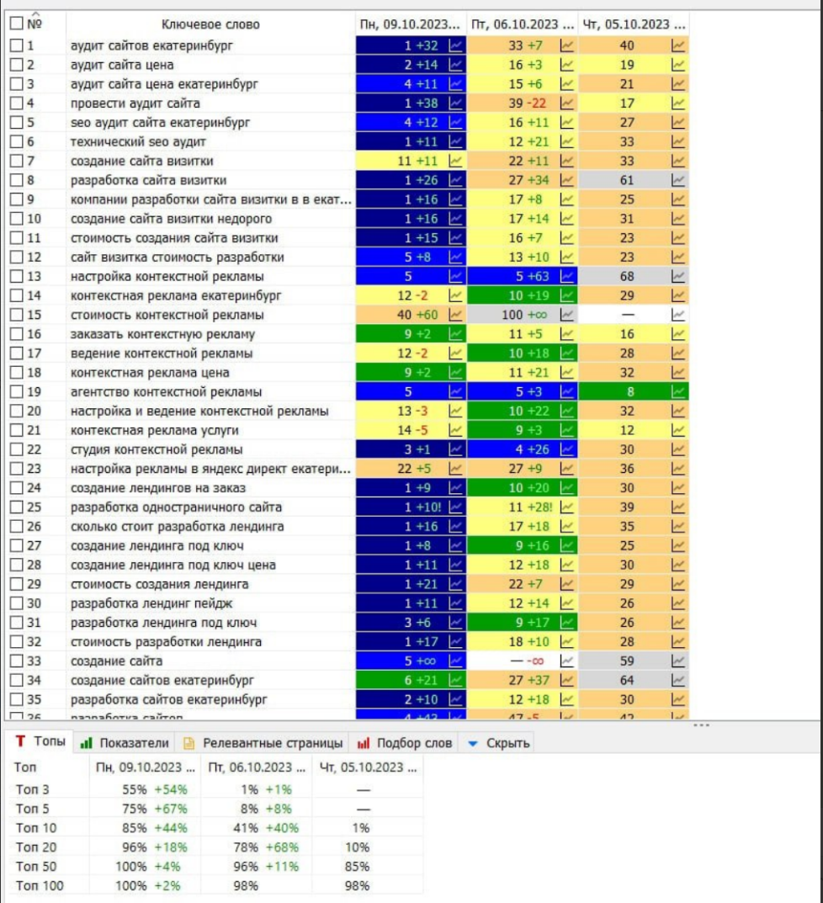This screenshot has height=903, width=823.
Task: Toggle the select-all checkbox in table header
Action: [17, 24]
